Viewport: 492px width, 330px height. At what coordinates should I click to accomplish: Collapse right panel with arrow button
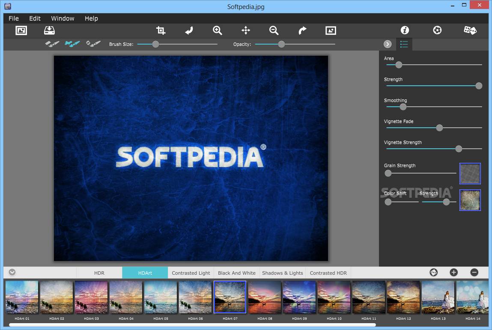(388, 44)
